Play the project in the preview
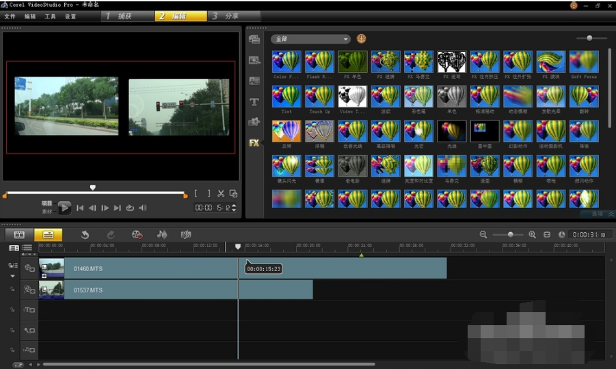Screen dimensions: 616x369 64,207
